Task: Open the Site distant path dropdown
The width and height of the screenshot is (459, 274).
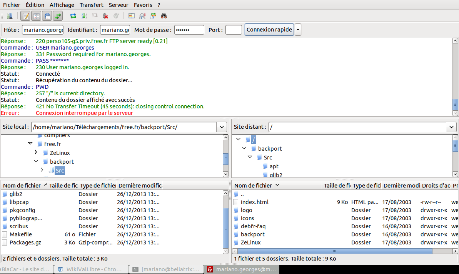Action: pyautogui.click(x=451, y=127)
